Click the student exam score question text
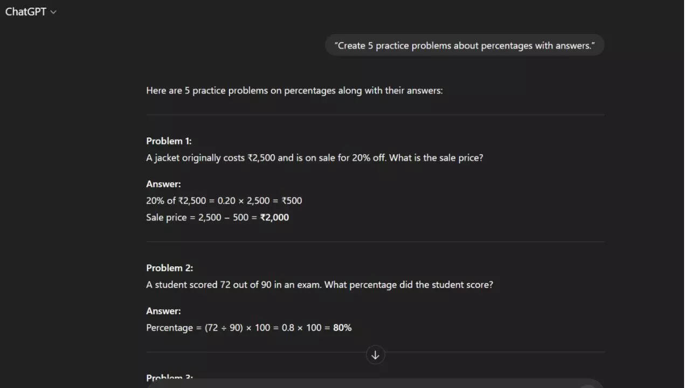This screenshot has height=388, width=690. (x=319, y=285)
